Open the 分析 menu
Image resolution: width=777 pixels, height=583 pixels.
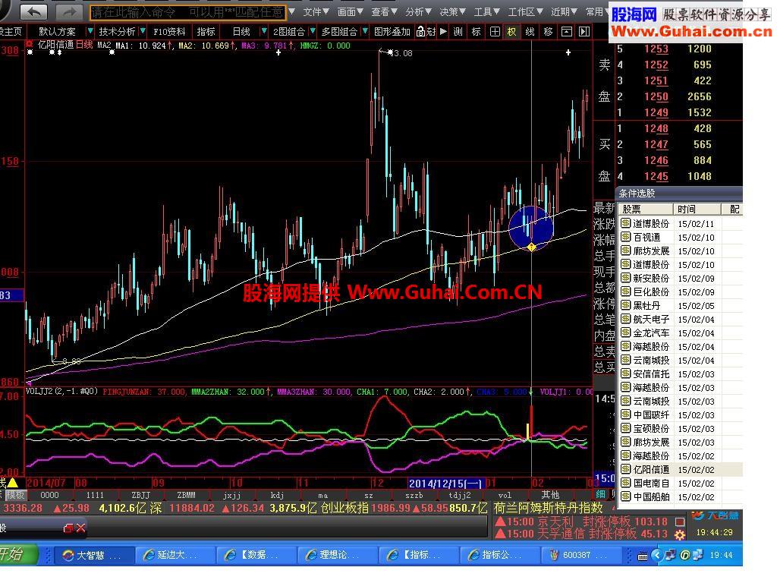click(418, 12)
